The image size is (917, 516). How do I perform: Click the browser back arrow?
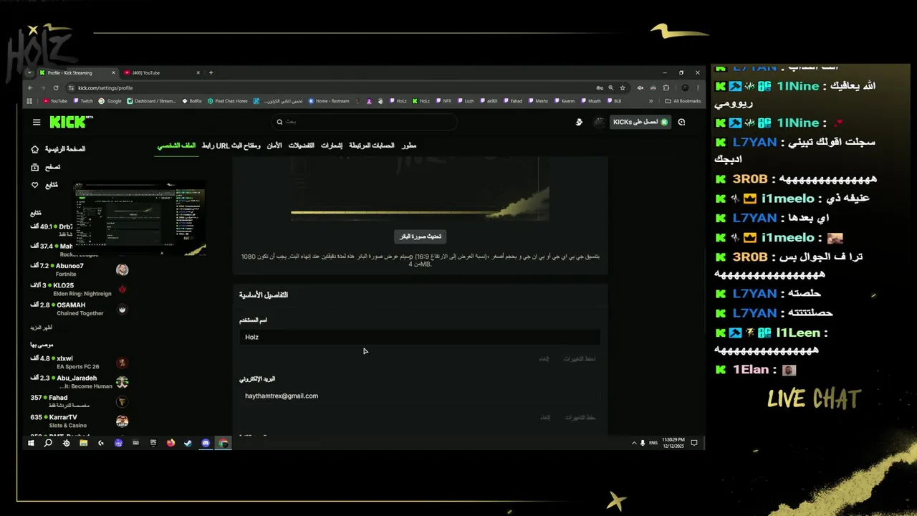click(30, 88)
